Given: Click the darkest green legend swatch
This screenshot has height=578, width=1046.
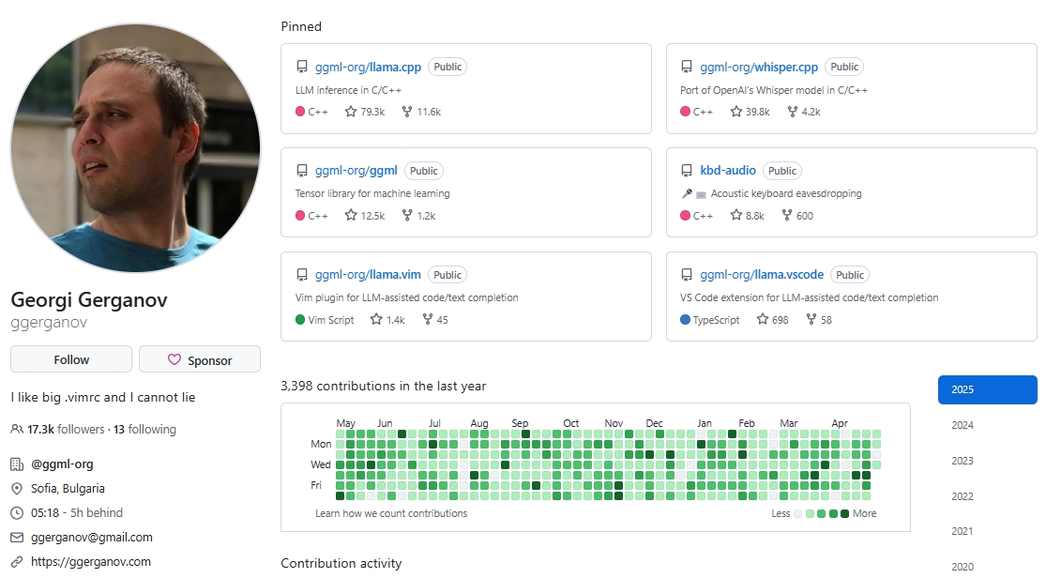Looking at the screenshot, I should [x=844, y=514].
